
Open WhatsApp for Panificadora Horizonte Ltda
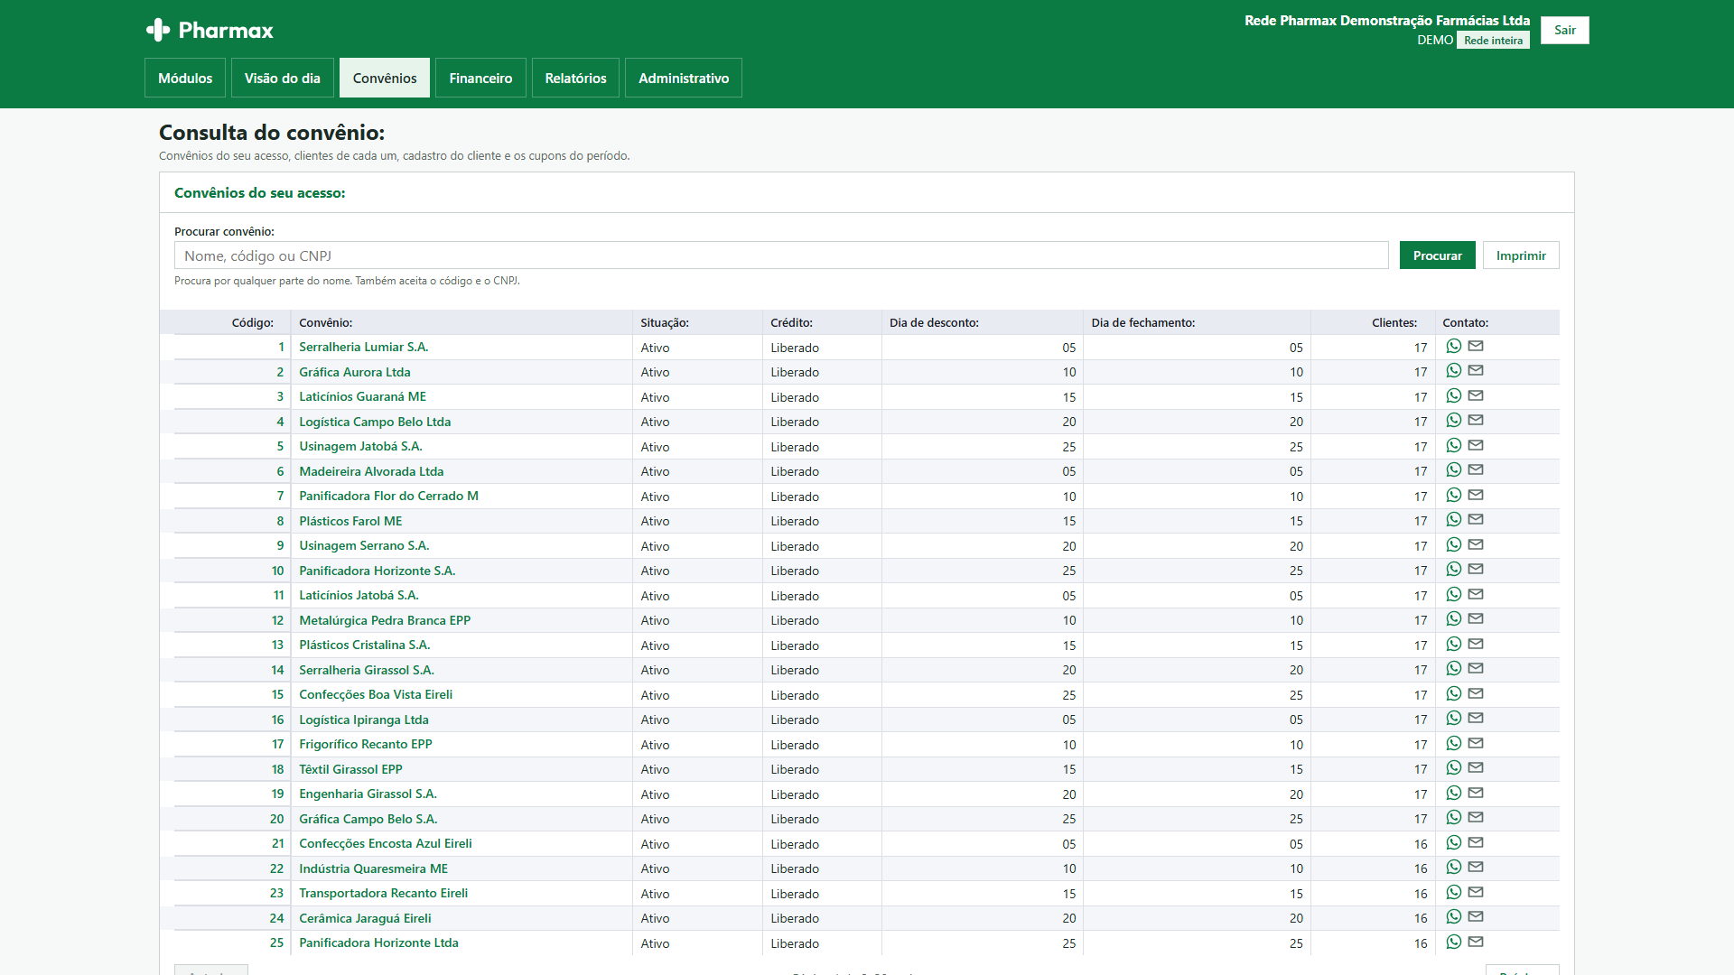tap(1453, 942)
